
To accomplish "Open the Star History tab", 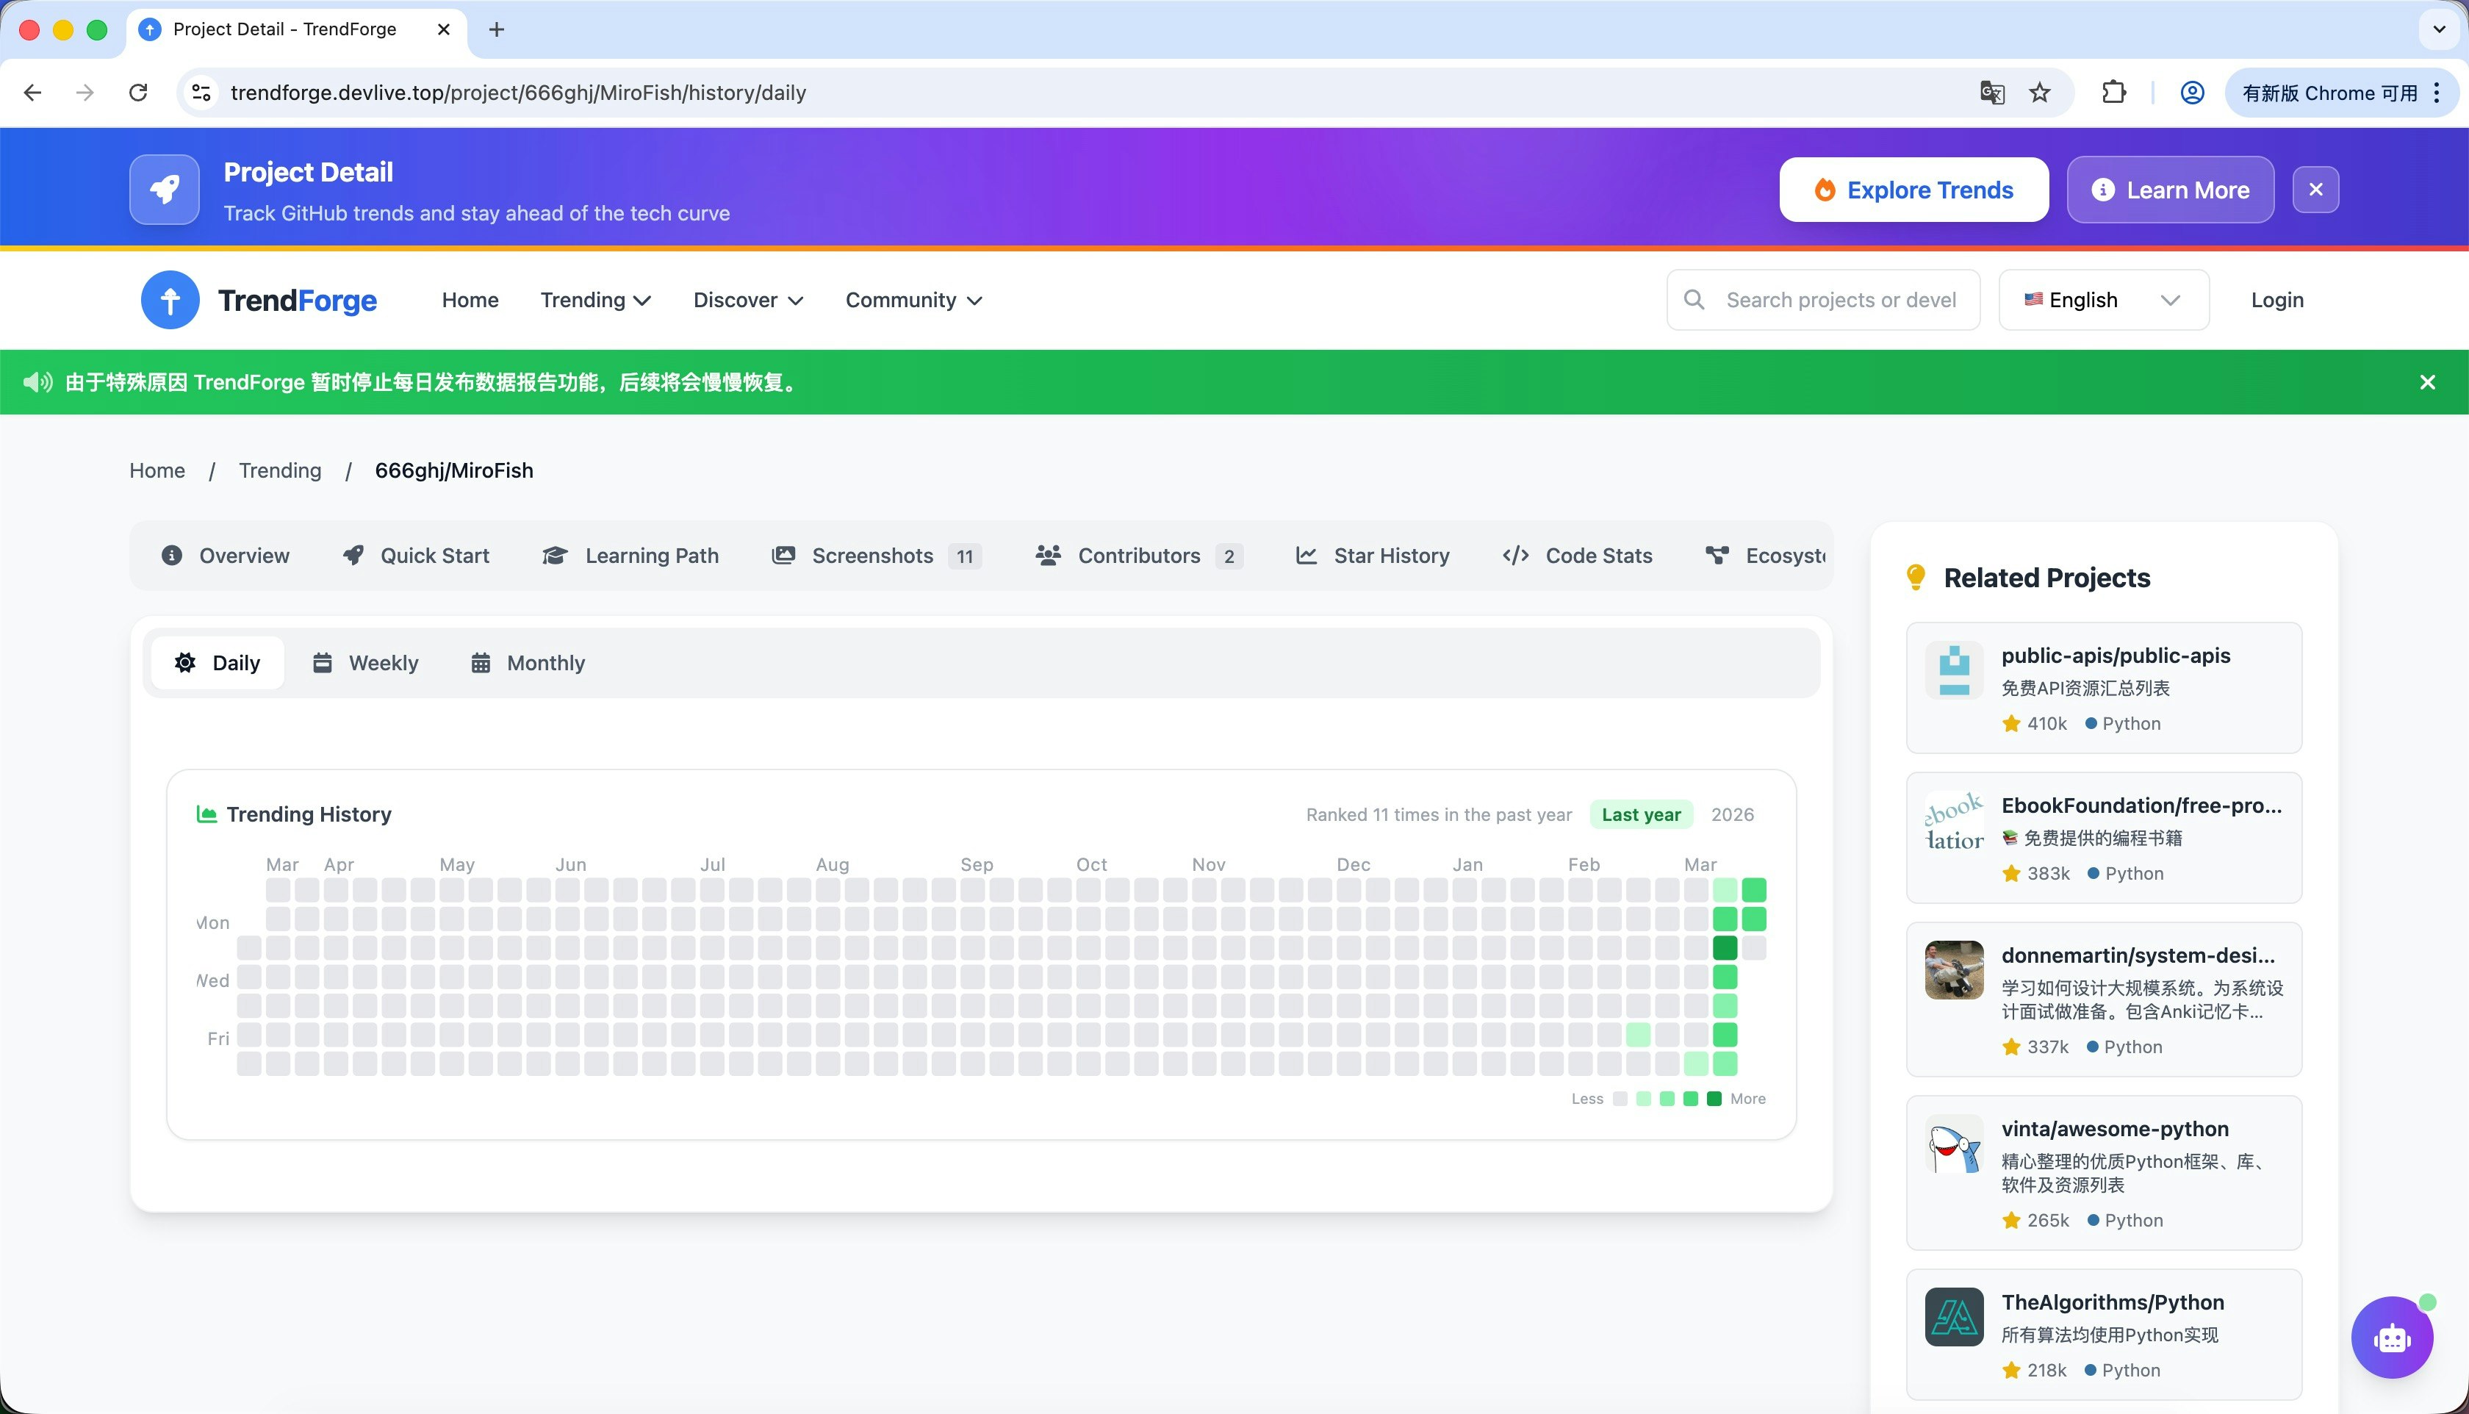I will point(1373,556).
